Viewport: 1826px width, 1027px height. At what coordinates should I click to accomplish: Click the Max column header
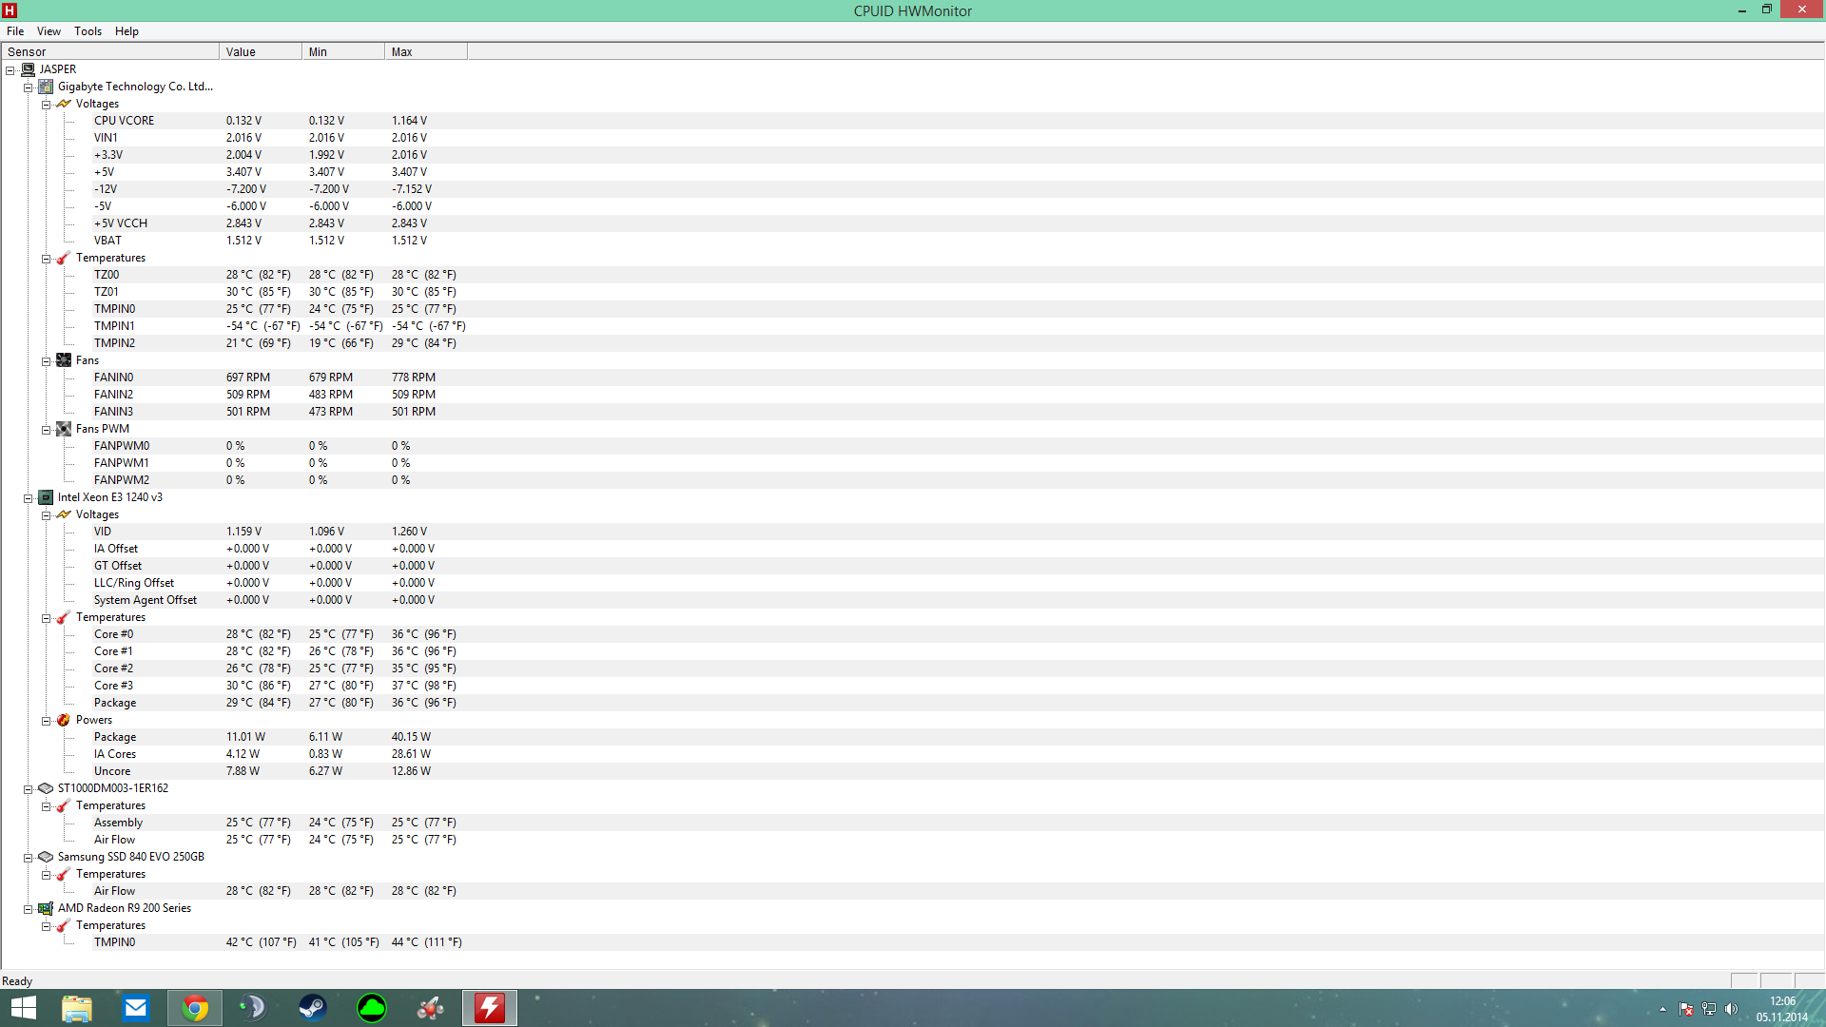click(x=426, y=52)
